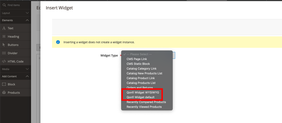Screen dimensions: 282x123
Task: Click the Insert Widget dialog title
Action: tap(59, 8)
